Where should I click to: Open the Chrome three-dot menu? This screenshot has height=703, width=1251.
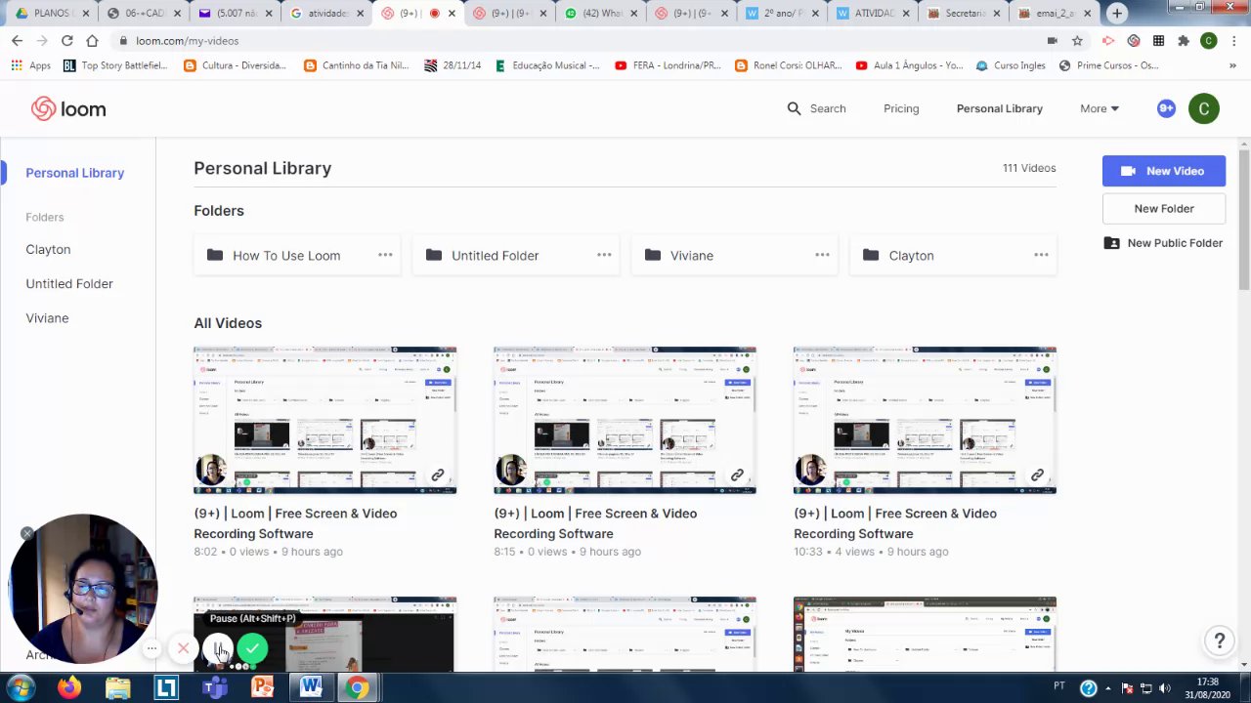point(1233,41)
